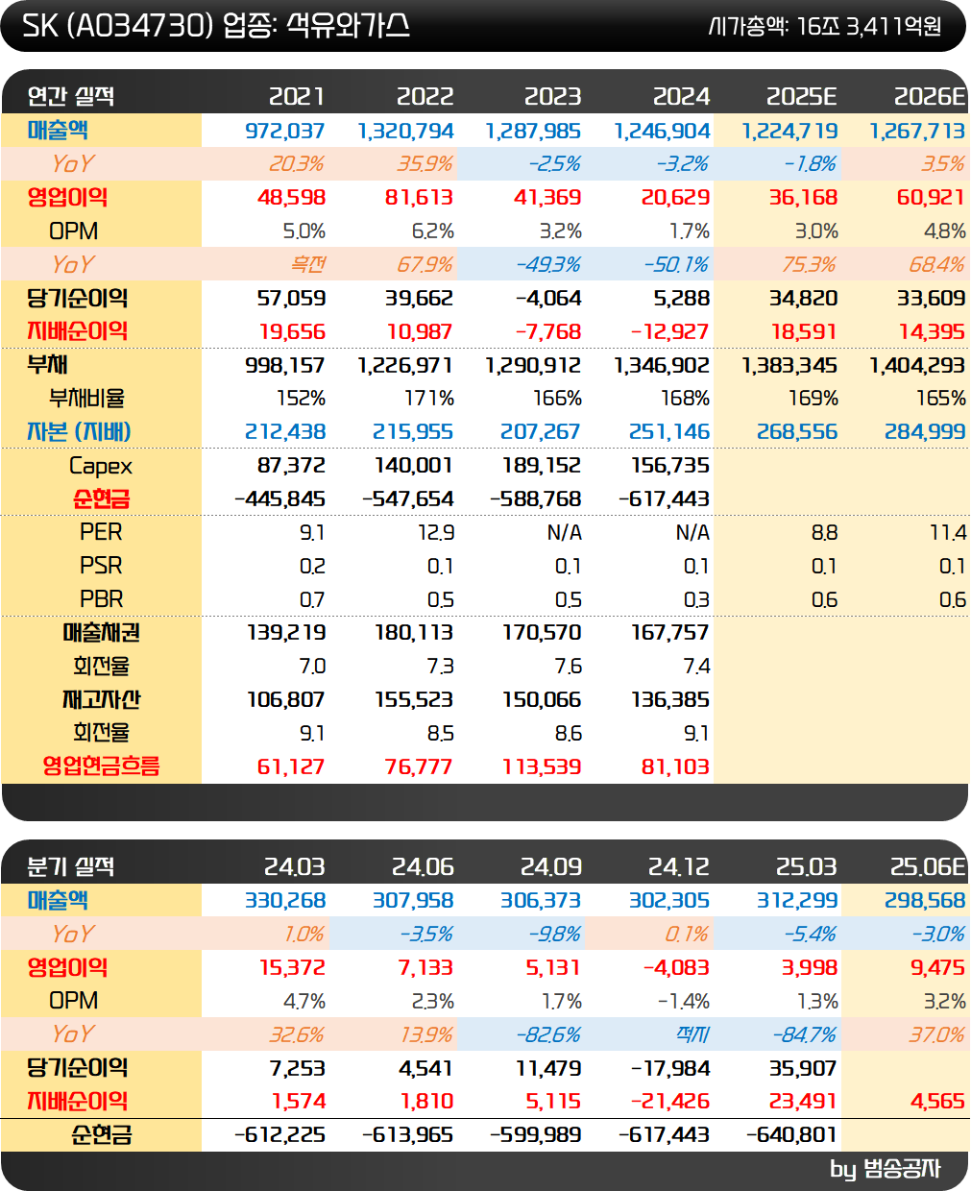
Task: Select the 2022 revenue value 1,320,794
Action: point(405,131)
